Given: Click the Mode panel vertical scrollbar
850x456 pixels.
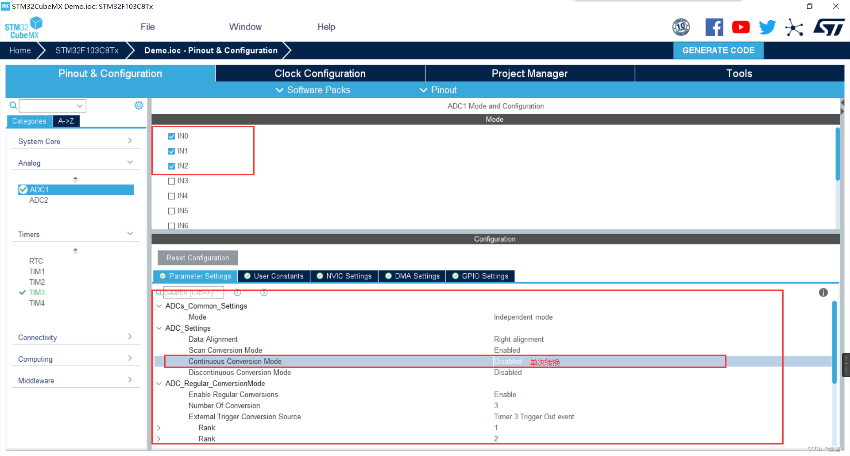Looking at the screenshot, I should [837, 154].
